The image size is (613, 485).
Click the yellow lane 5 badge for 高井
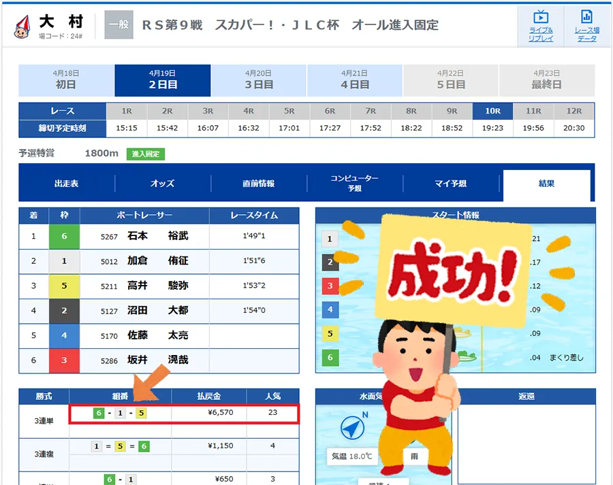click(64, 286)
